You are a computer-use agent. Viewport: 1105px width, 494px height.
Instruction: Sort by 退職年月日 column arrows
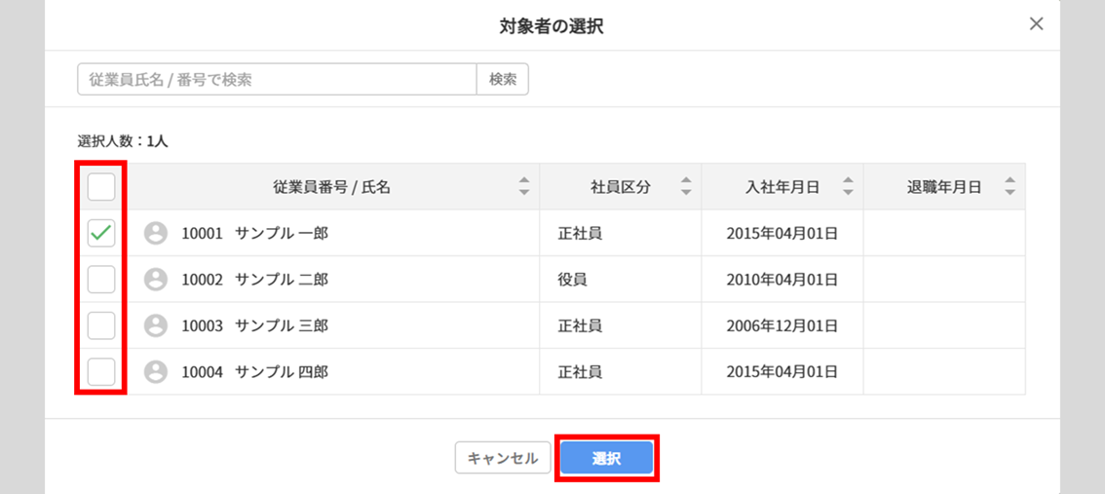1010,187
